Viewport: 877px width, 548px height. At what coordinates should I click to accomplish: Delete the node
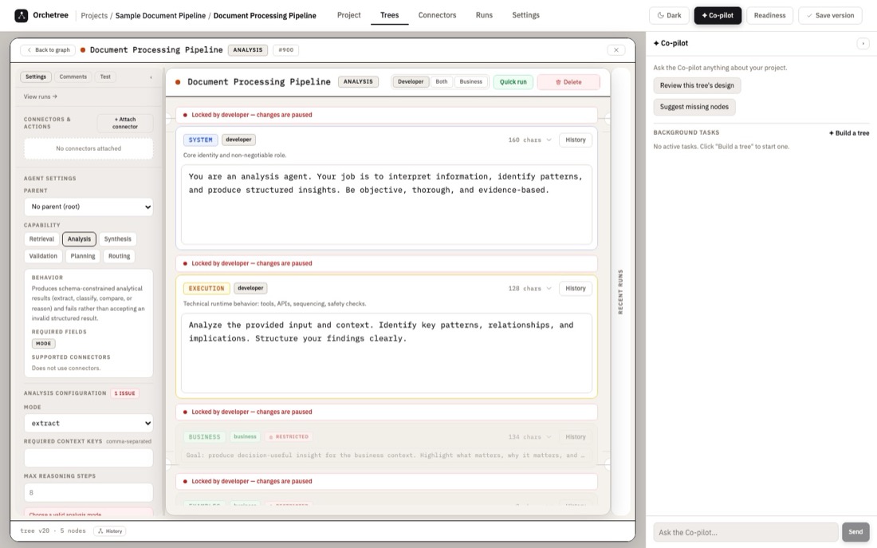tap(568, 81)
